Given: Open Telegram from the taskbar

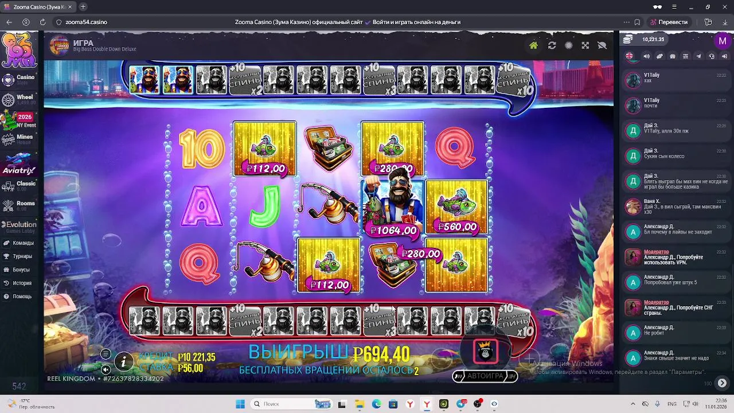Looking at the screenshot, I should (460, 404).
